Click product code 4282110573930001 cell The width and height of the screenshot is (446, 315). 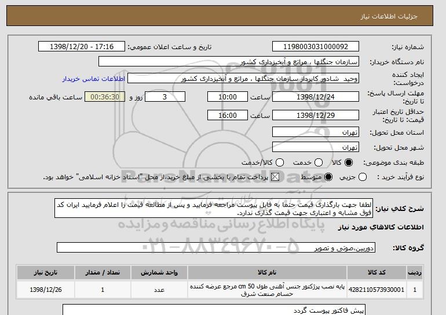pos(376,290)
